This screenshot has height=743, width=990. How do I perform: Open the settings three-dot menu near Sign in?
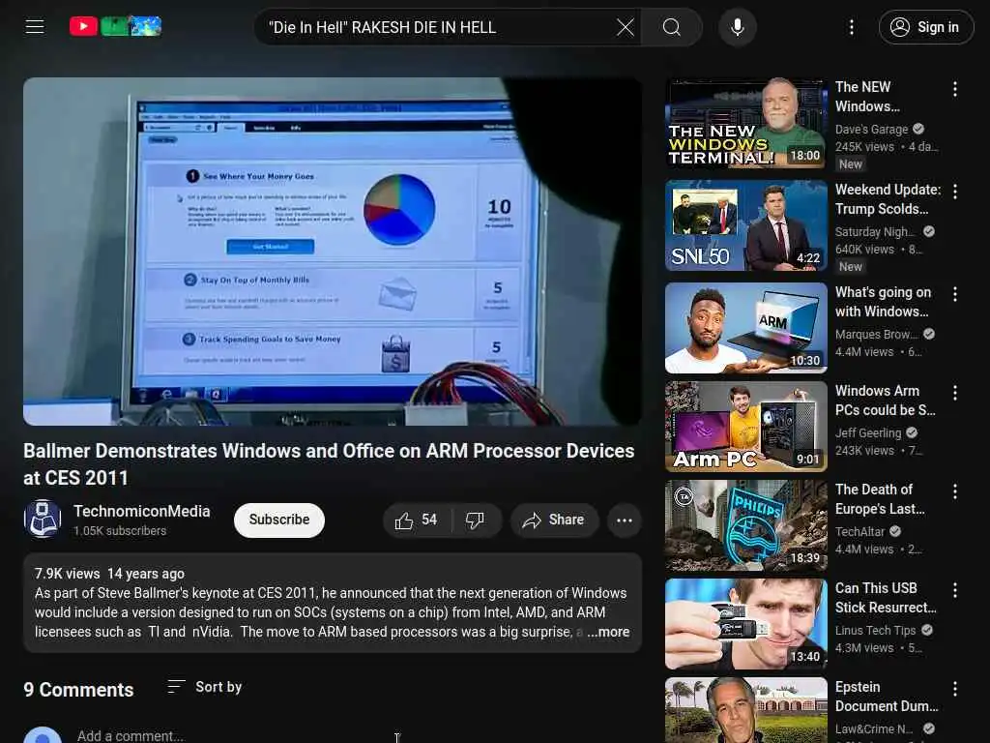click(x=852, y=27)
